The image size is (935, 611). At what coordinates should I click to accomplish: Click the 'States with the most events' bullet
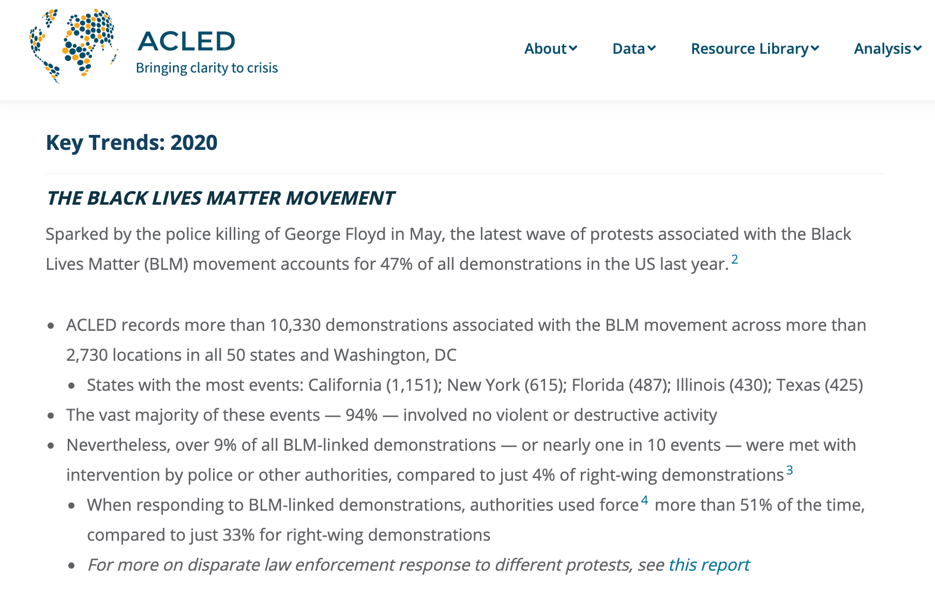pos(474,385)
